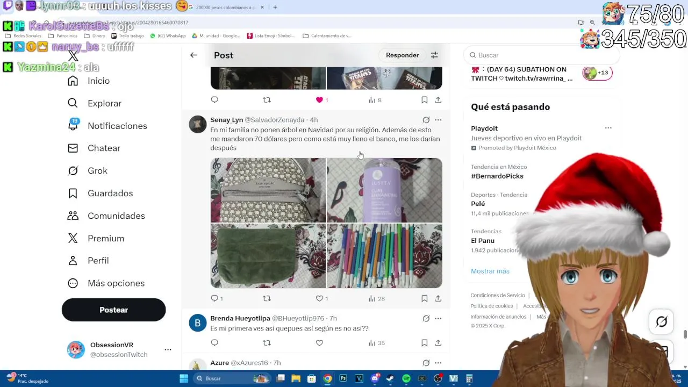Open the floating Grok button at bottom right

pos(662,321)
